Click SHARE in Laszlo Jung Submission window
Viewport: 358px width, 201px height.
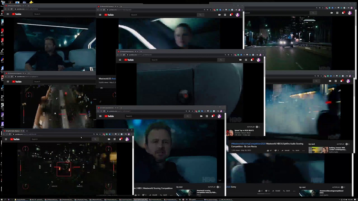point(154,195)
